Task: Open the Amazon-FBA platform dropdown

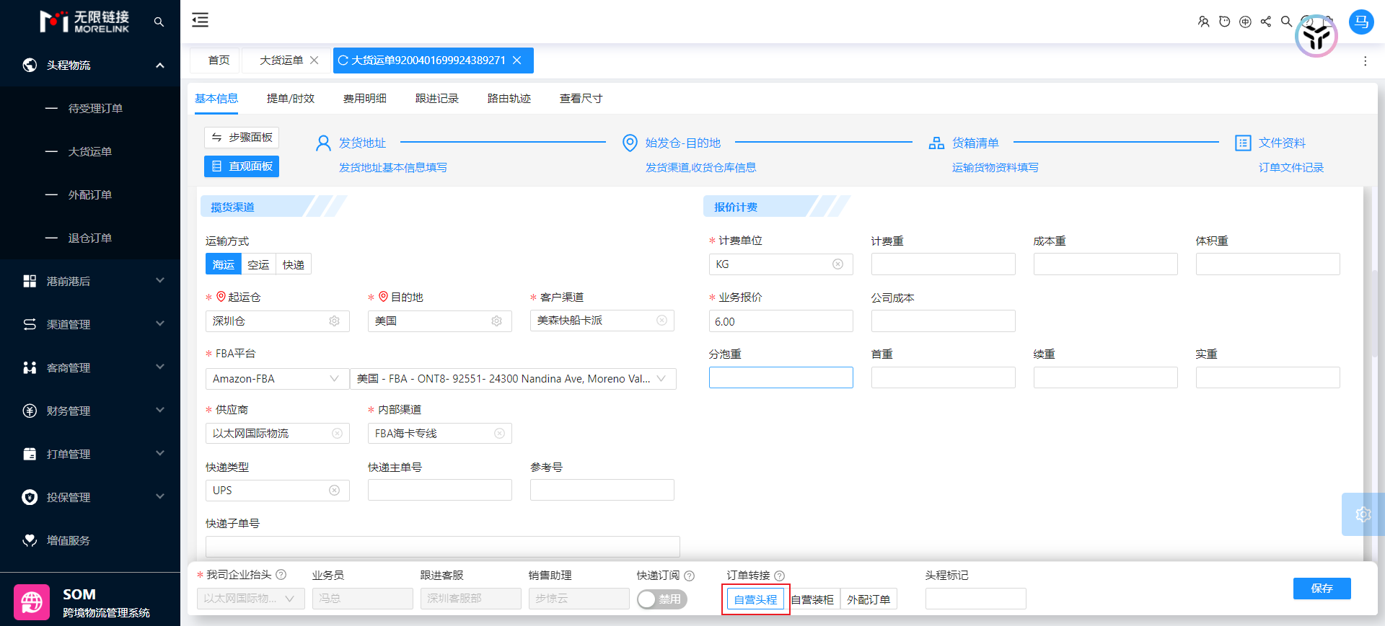Action: pos(278,379)
